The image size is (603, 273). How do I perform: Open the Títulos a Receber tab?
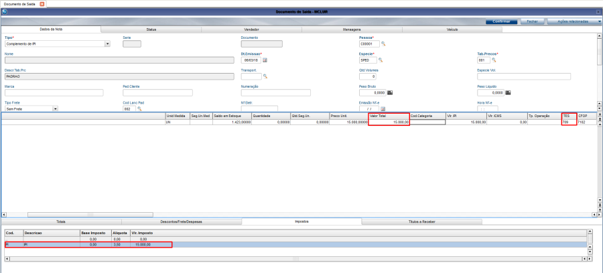click(422, 222)
